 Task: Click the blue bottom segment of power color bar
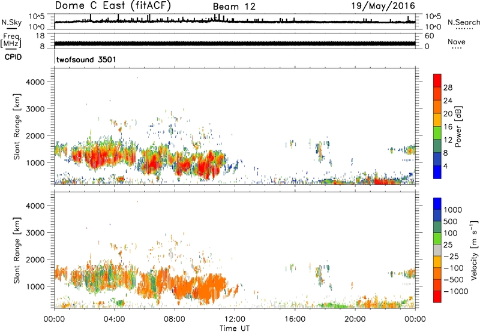437,172
